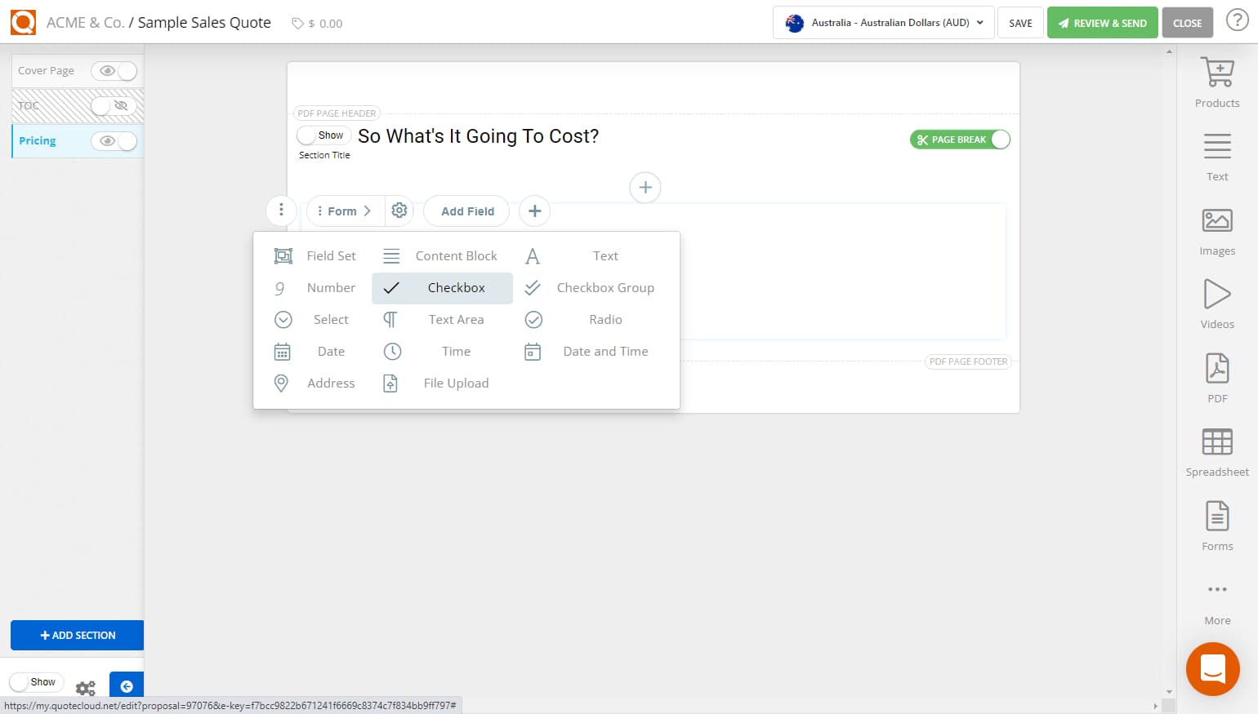Click the Add Section button
The height and width of the screenshot is (714, 1258).
77,635
